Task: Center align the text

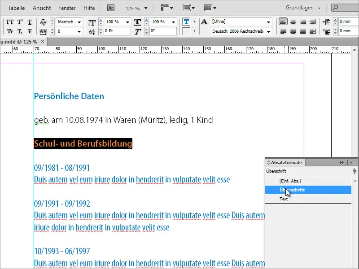Action: [293, 22]
